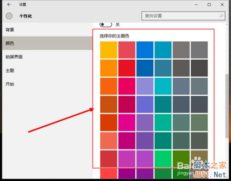Select the default blue accent color swatch

click(x=145, y=50)
